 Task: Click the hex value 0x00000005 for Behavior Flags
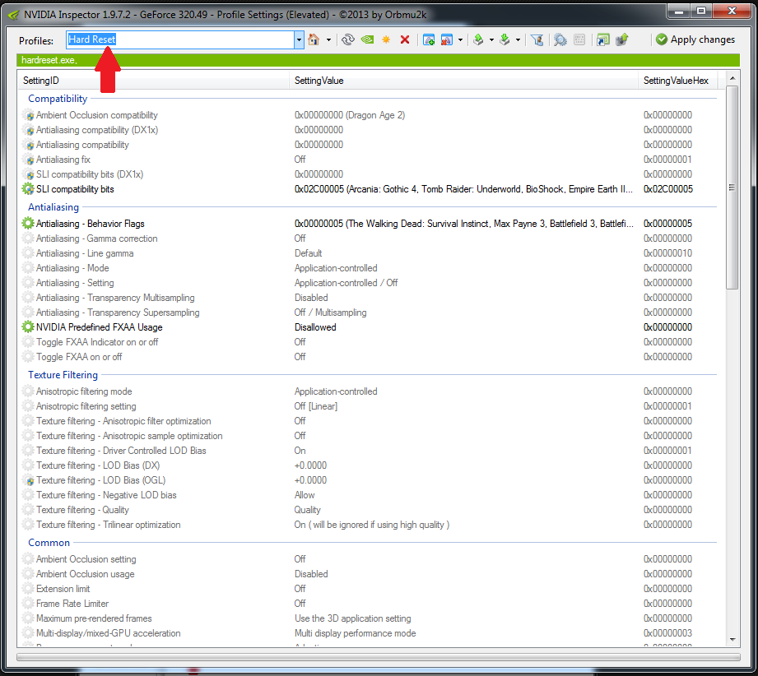pyautogui.click(x=667, y=223)
